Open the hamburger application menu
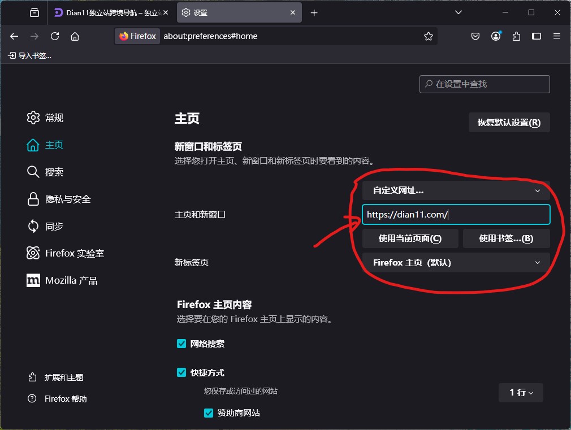This screenshot has height=430, width=571. point(557,36)
